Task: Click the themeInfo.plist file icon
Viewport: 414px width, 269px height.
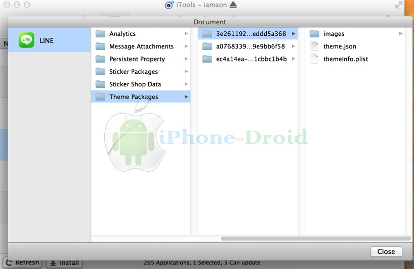Action: point(314,59)
